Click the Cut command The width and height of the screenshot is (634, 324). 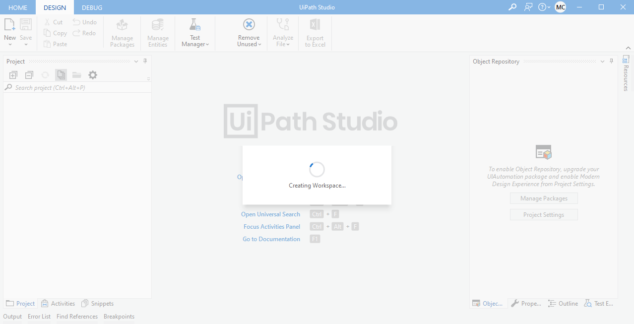coord(53,22)
